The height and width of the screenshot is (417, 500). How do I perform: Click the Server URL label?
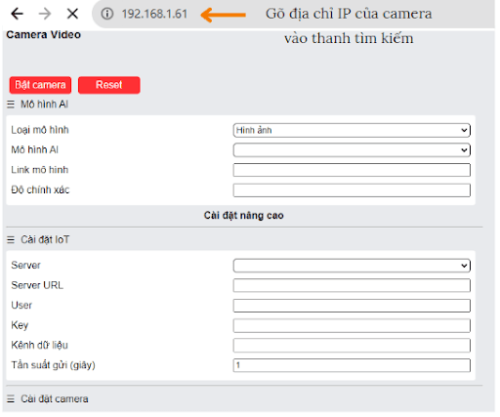(x=37, y=285)
